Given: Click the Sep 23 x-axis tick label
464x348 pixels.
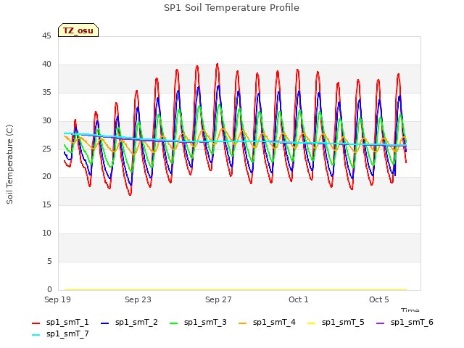Looking at the screenshot, I should coord(138,299).
